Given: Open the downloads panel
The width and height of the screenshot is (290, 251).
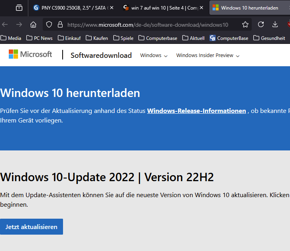Looking at the screenshot, I should (x=275, y=24).
